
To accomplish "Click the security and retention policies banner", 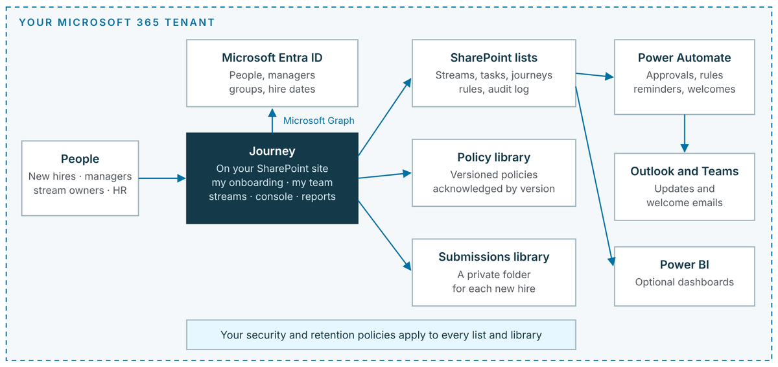I will pyautogui.click(x=381, y=335).
